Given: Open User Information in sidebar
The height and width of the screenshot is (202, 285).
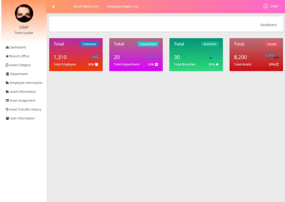Looking at the screenshot, I should click(22, 118).
